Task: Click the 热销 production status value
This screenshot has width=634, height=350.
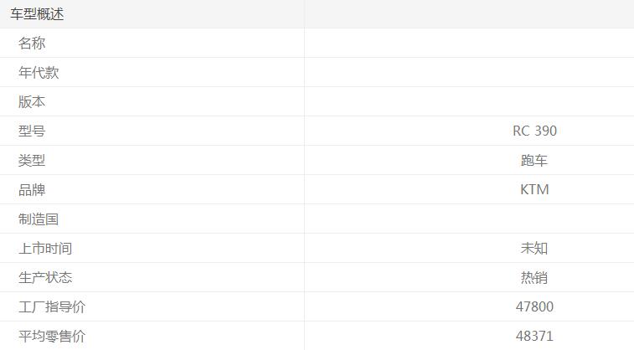Action: 534,278
